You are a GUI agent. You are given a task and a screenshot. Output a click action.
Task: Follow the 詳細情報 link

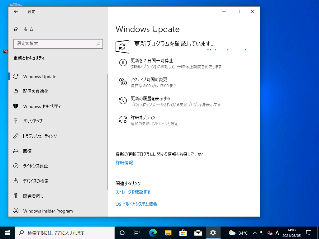(124, 162)
